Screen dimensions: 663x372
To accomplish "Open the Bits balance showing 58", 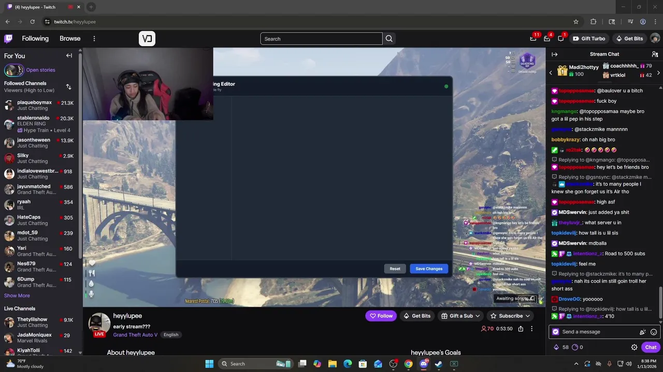I will click(561, 347).
